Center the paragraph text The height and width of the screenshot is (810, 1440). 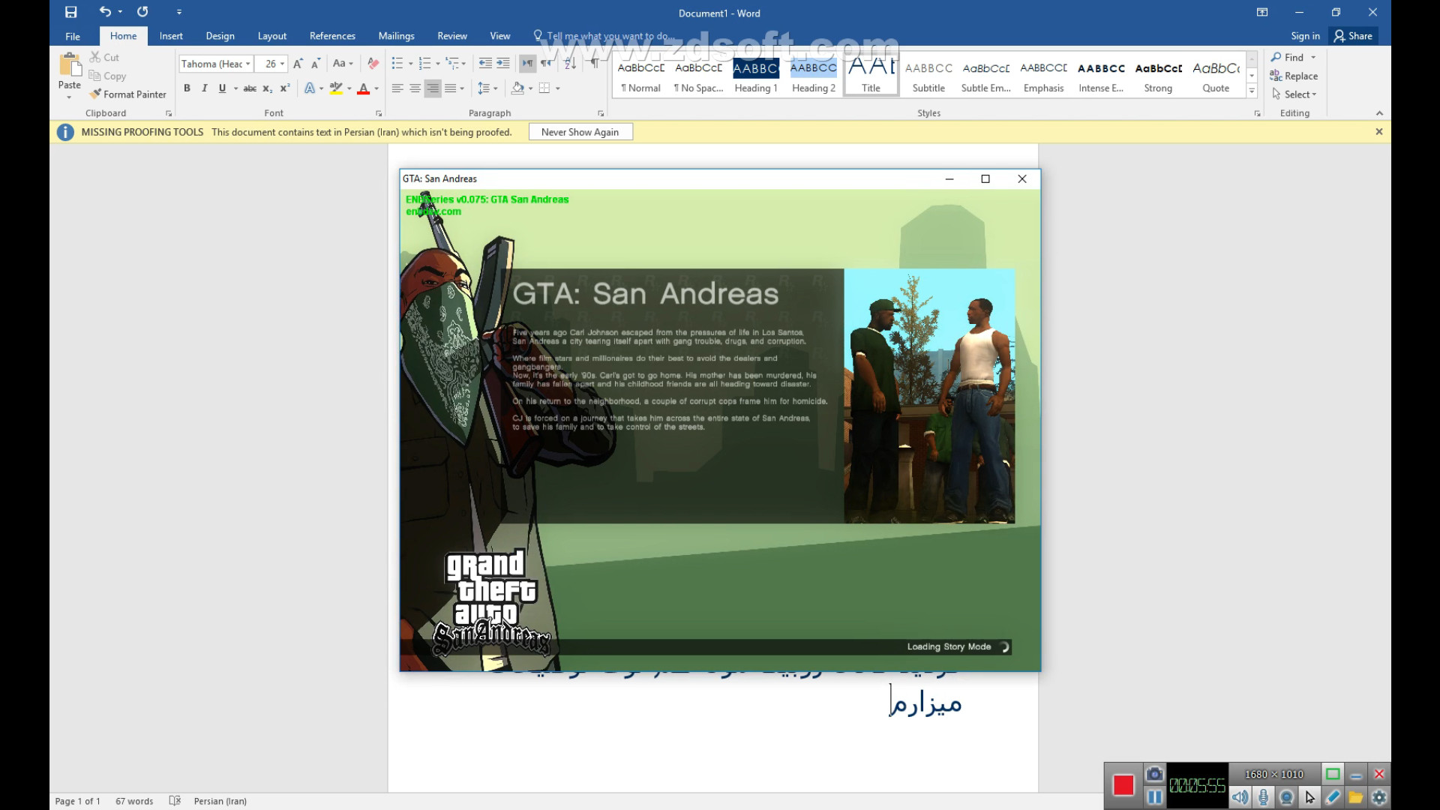tap(415, 88)
